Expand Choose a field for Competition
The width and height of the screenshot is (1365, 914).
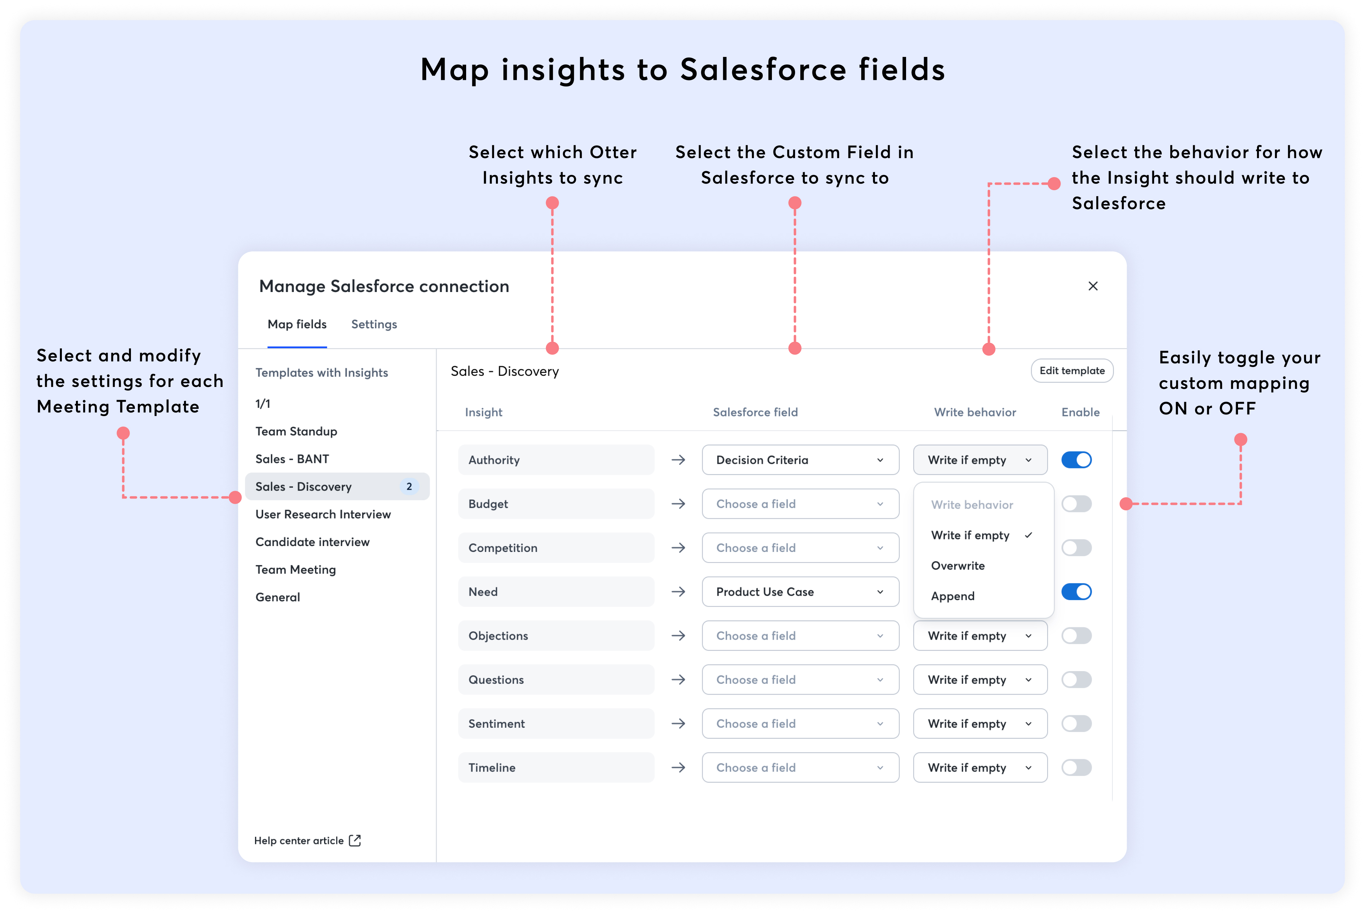click(x=800, y=548)
